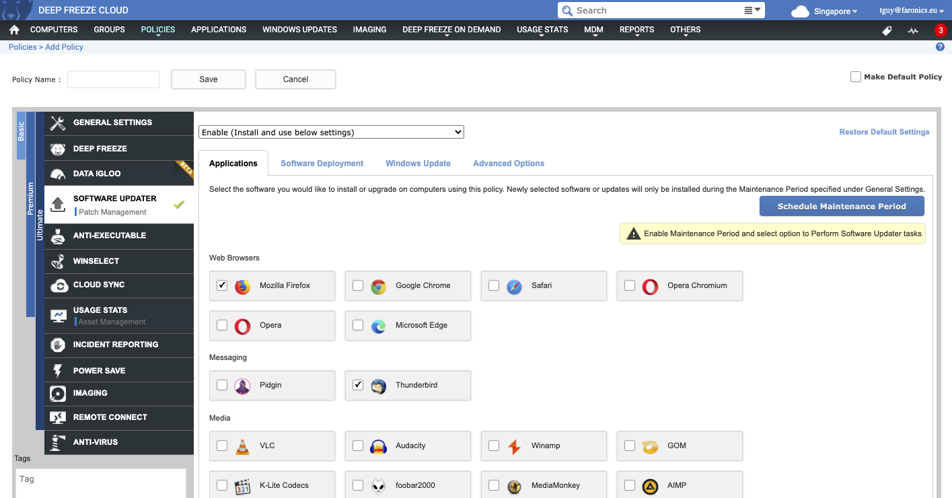
Task: Enable Make Default Policy checkbox
Action: point(856,77)
